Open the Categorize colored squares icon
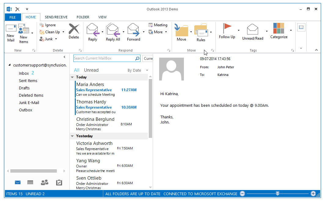This screenshot has width=325, height=201. coord(279,28)
